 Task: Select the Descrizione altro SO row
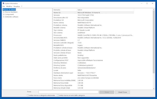point(93,17)
